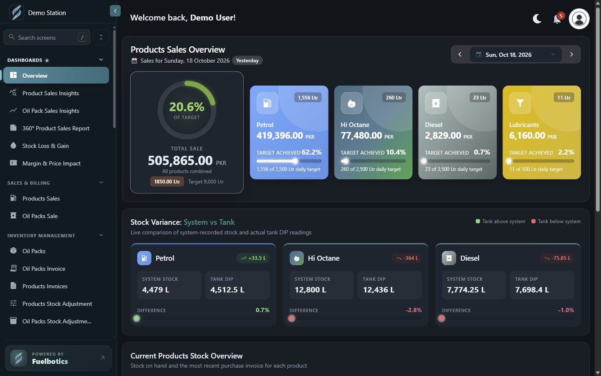Open the Overview dashboard menu item
The height and width of the screenshot is (376, 601).
point(56,75)
